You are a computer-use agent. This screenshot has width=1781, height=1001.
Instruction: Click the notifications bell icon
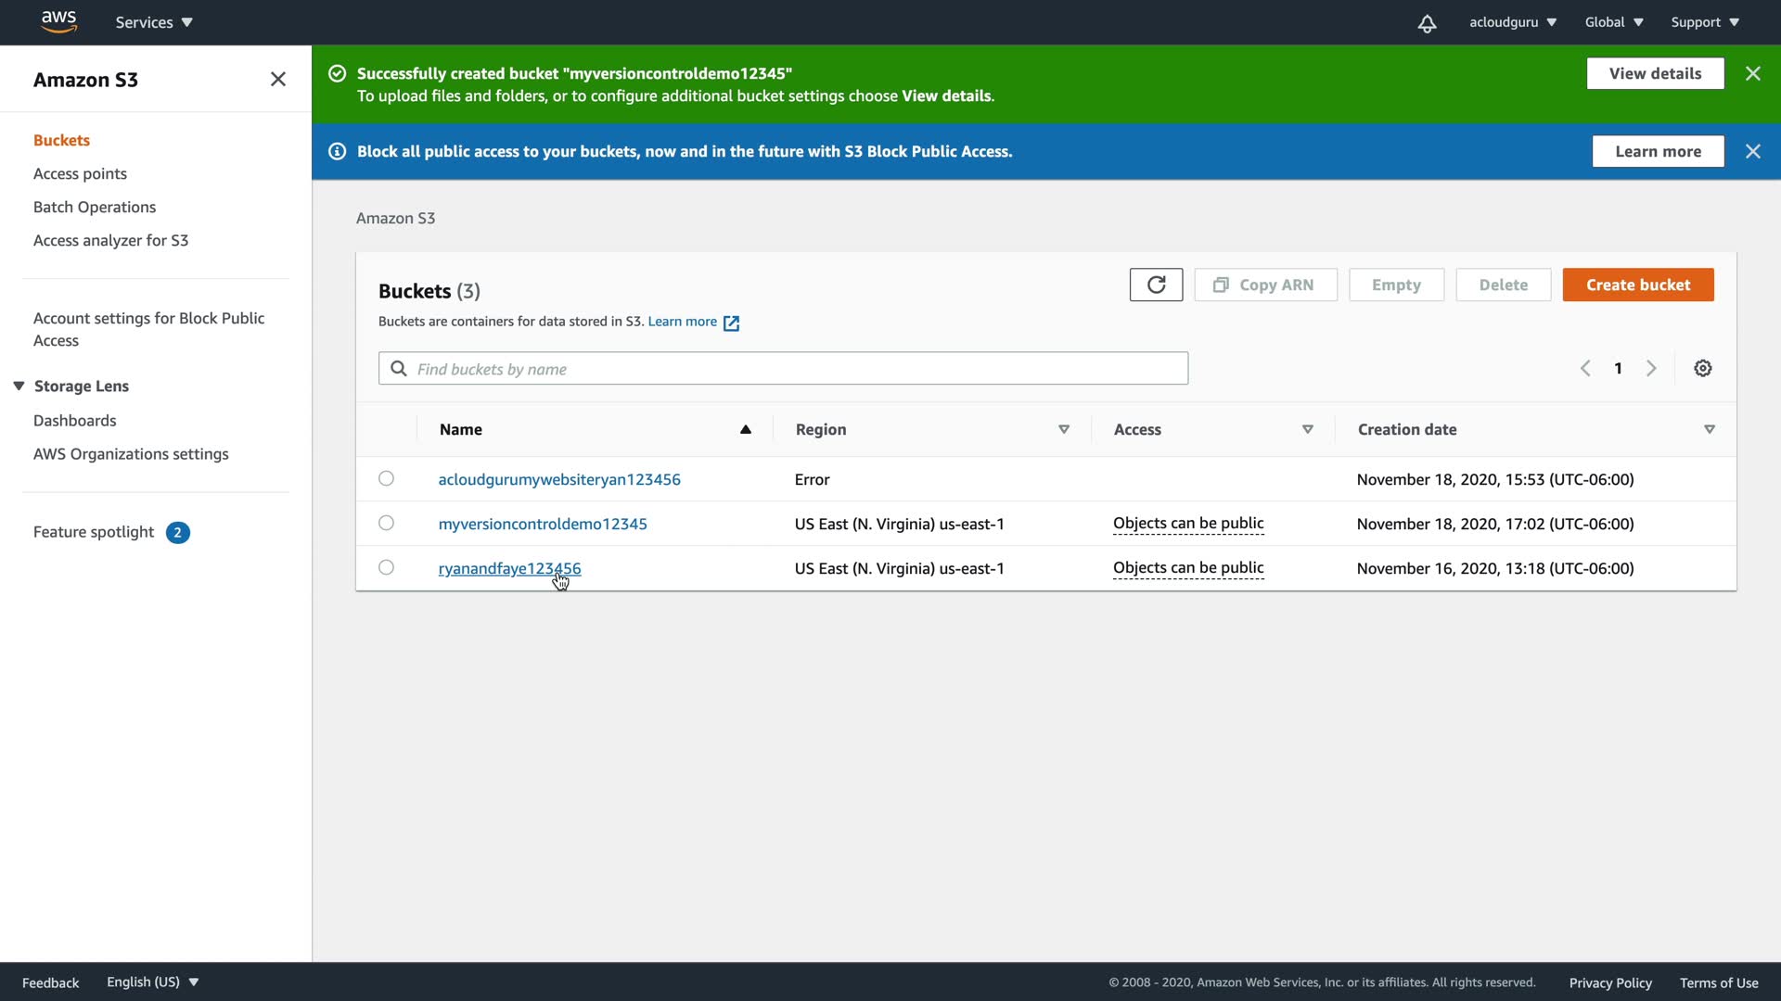click(x=1427, y=23)
